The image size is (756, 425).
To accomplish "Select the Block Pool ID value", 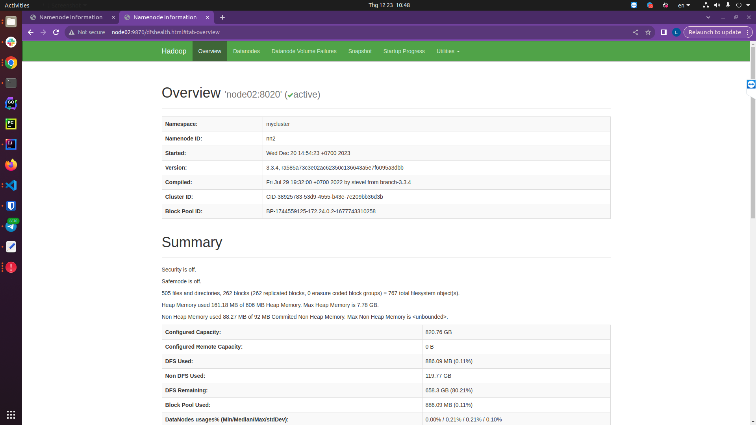I will pyautogui.click(x=321, y=211).
